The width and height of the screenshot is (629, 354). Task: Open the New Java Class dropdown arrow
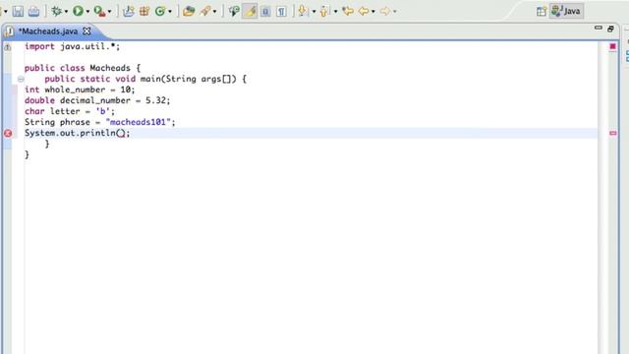coord(170,12)
